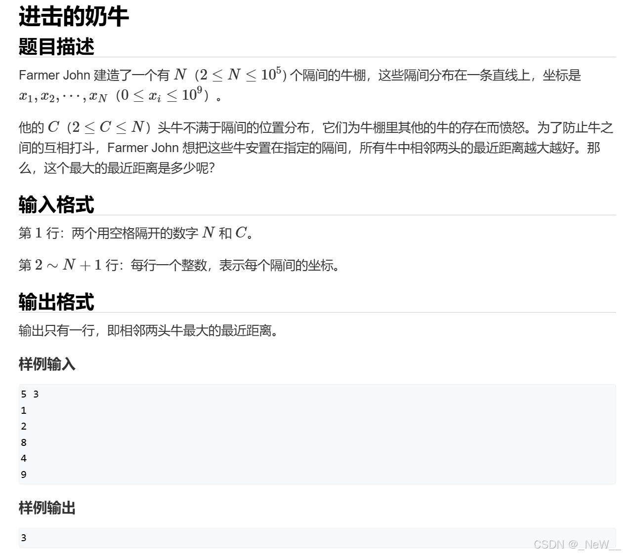
Task: Click sample input value '4'
Action: pyautogui.click(x=24, y=458)
